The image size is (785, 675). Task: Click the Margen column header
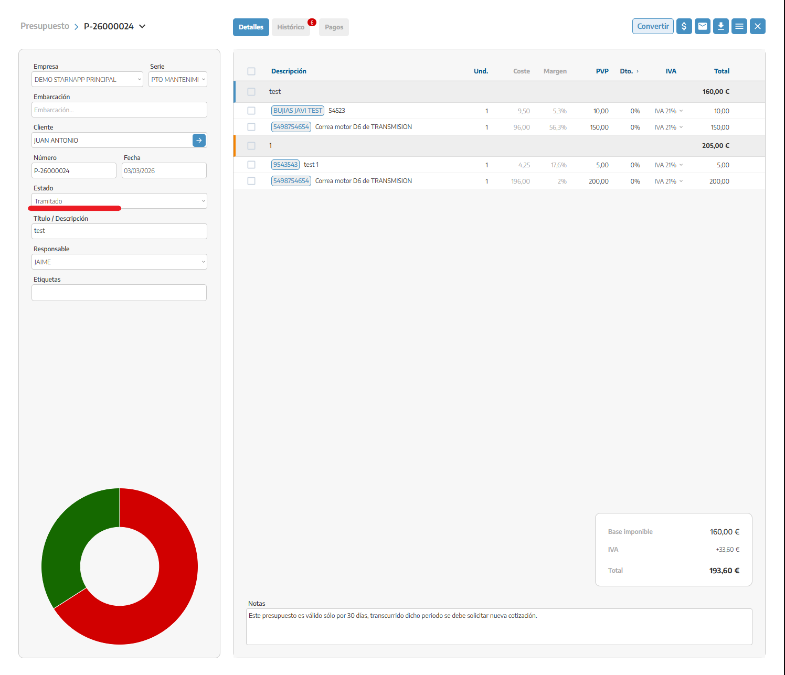point(555,71)
